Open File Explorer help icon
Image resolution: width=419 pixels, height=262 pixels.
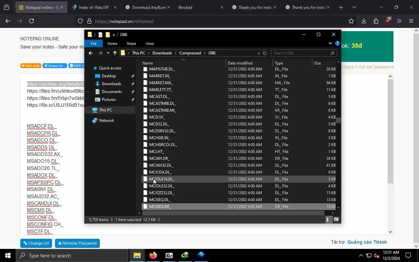tap(337, 43)
